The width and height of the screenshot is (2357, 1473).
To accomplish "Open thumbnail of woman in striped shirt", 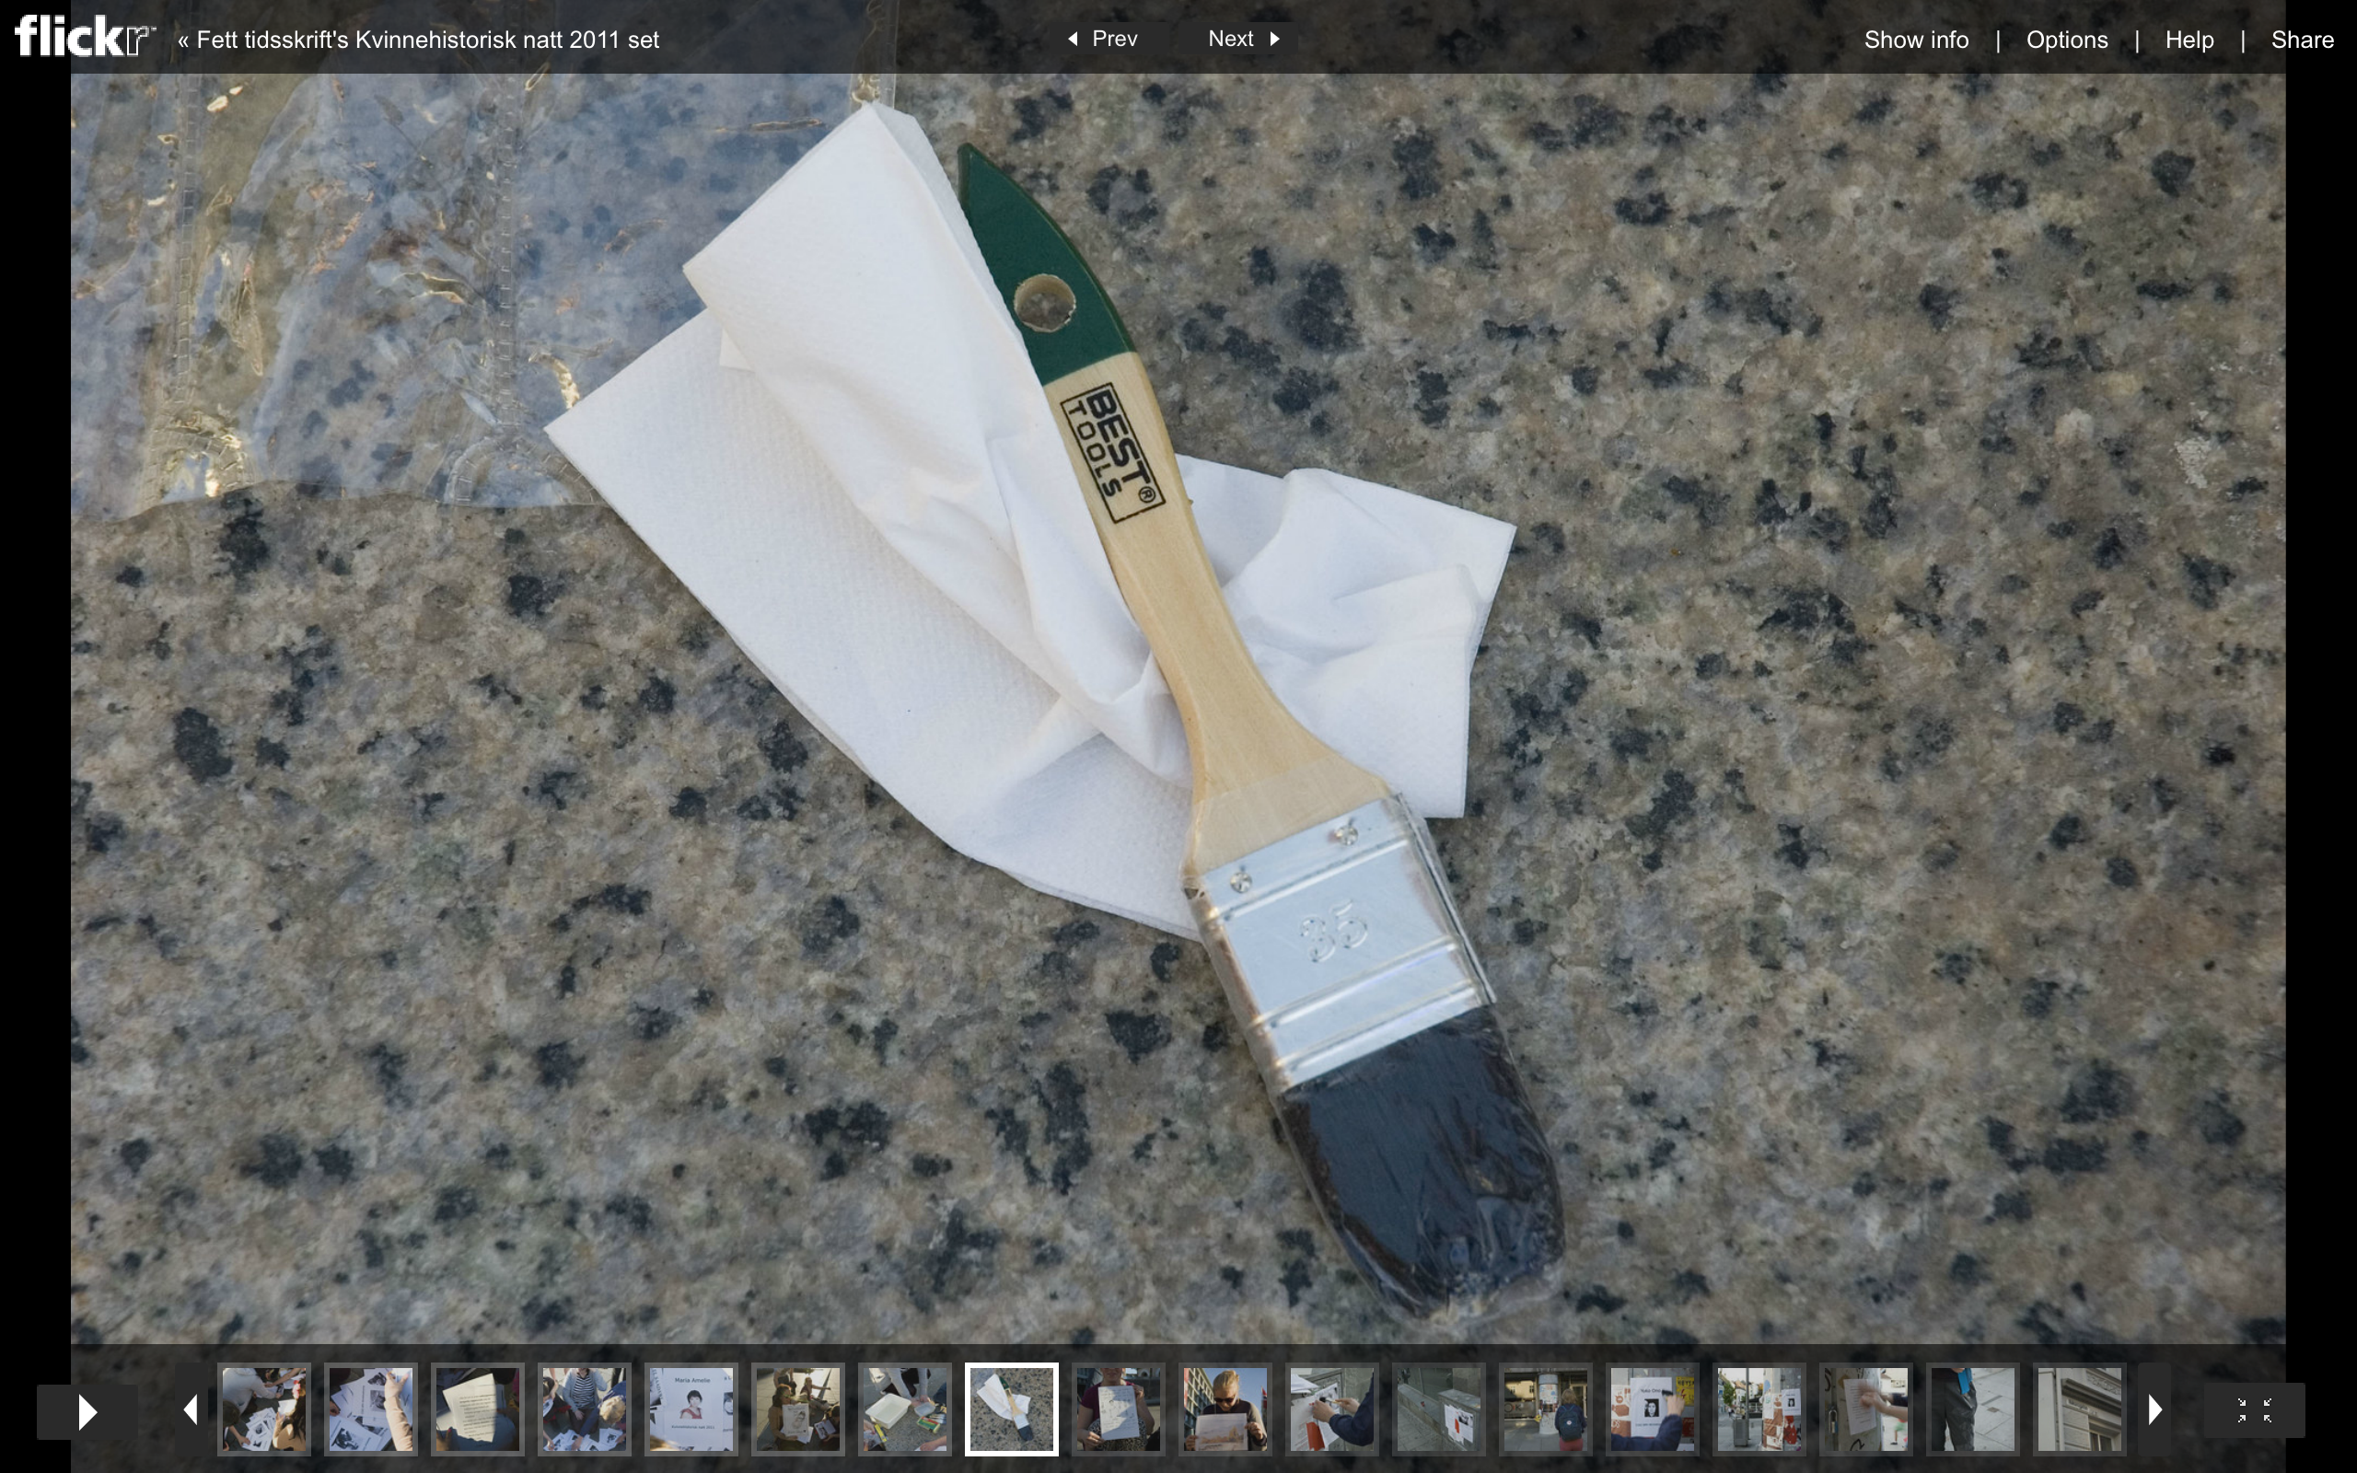I will pos(584,1409).
